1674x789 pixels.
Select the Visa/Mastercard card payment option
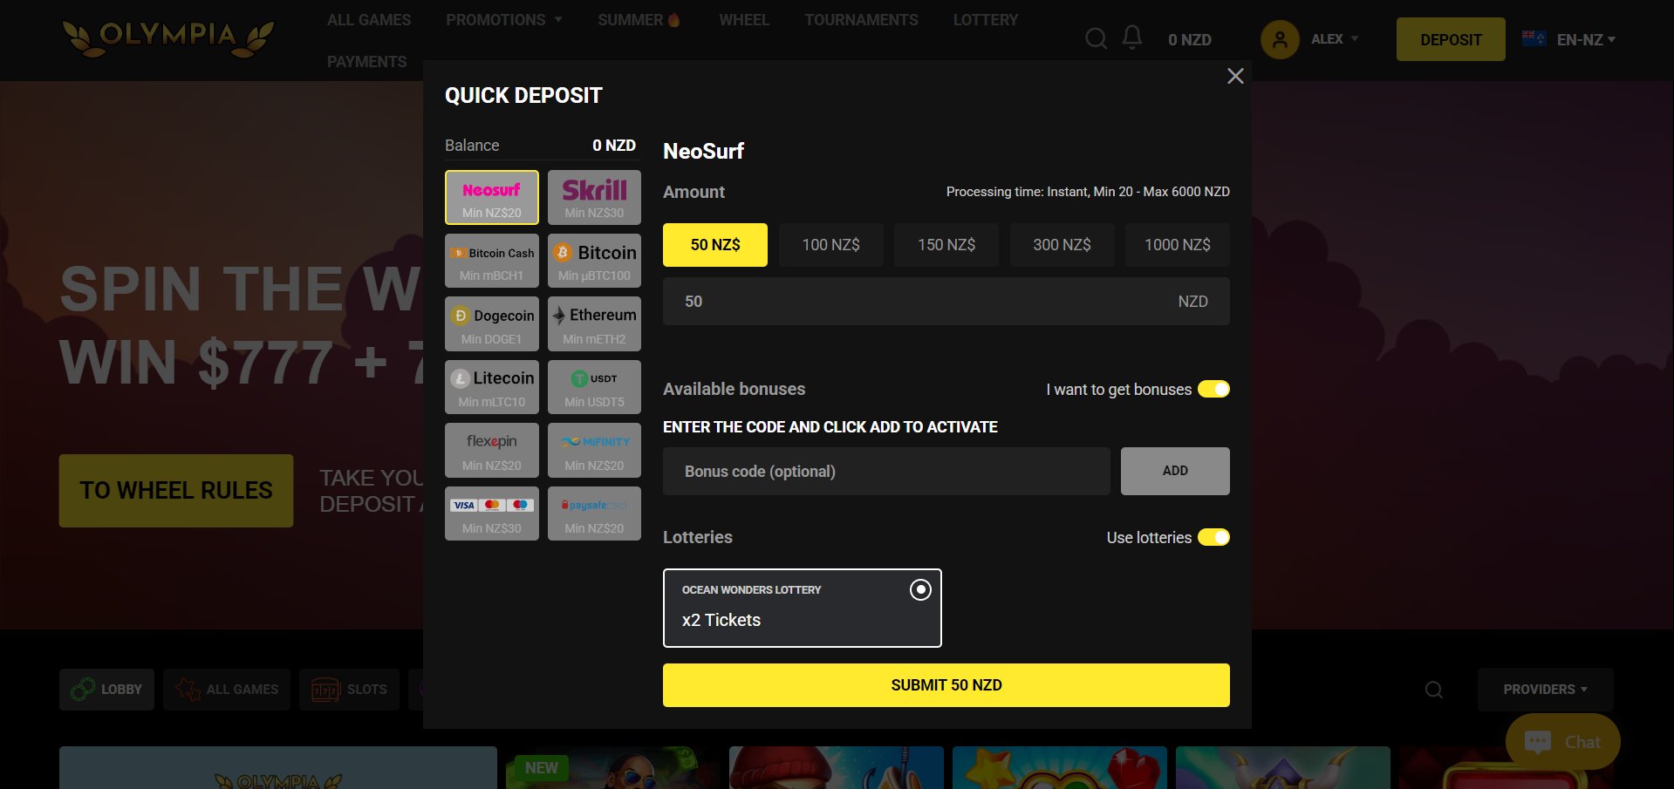pyautogui.click(x=491, y=514)
